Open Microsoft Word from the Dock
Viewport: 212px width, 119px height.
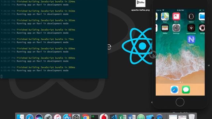(x=132, y=117)
